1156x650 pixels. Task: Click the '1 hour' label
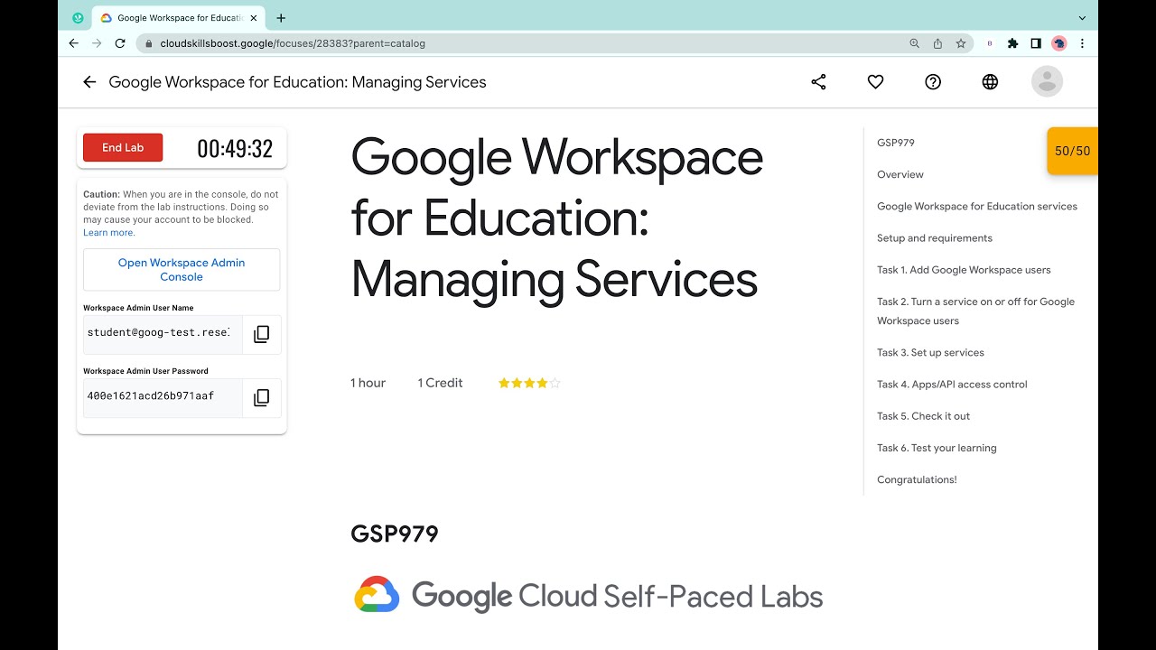(368, 383)
